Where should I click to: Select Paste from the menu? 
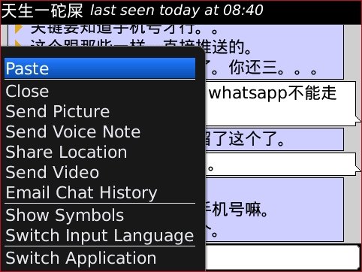(x=100, y=68)
